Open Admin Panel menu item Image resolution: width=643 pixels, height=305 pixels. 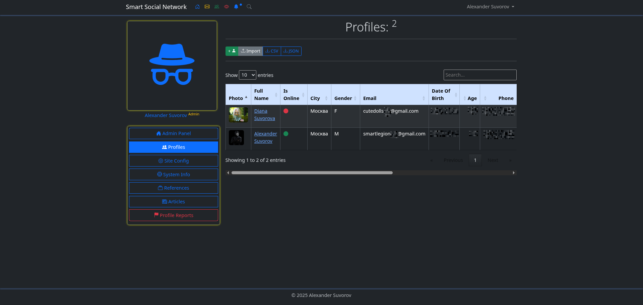(x=174, y=133)
